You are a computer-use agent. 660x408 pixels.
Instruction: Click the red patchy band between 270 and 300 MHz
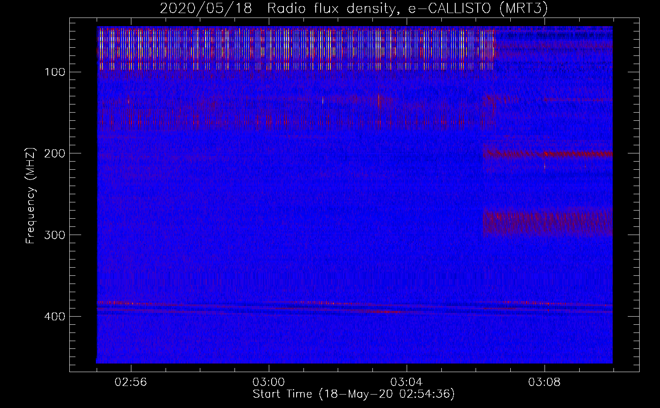(x=547, y=222)
